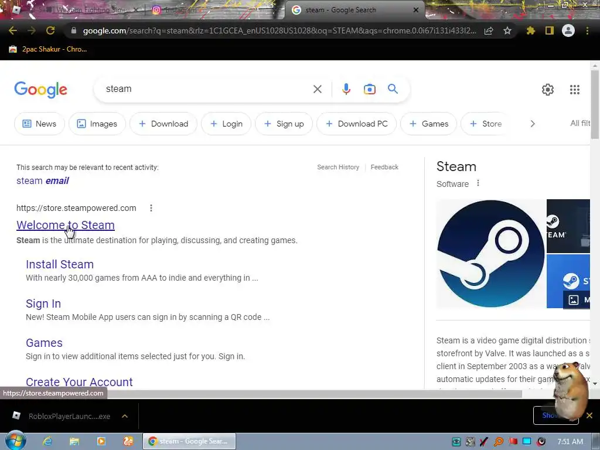Close the steam - Google Search tab

coord(416,10)
